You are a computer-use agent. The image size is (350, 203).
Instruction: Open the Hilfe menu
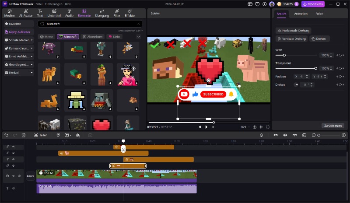(68, 4)
